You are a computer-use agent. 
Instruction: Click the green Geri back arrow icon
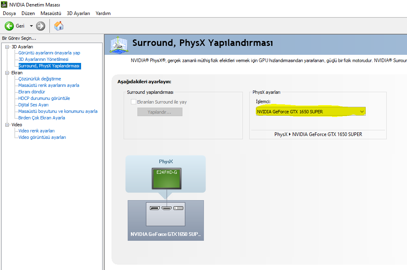tap(9, 26)
